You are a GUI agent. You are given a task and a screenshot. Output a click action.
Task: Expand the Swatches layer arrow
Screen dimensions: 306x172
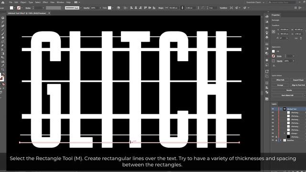click(281, 140)
